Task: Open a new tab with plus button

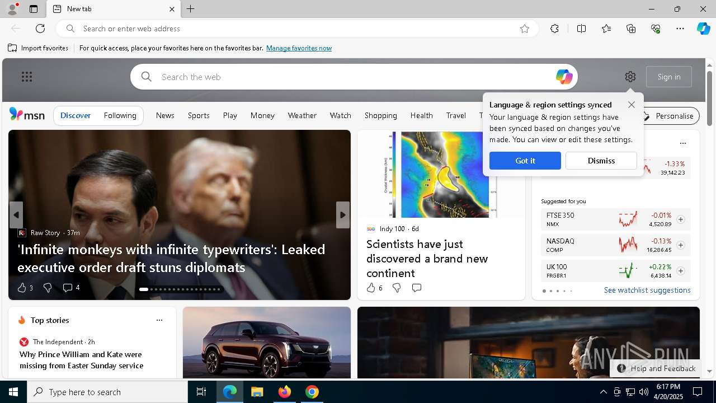Action: point(191,9)
